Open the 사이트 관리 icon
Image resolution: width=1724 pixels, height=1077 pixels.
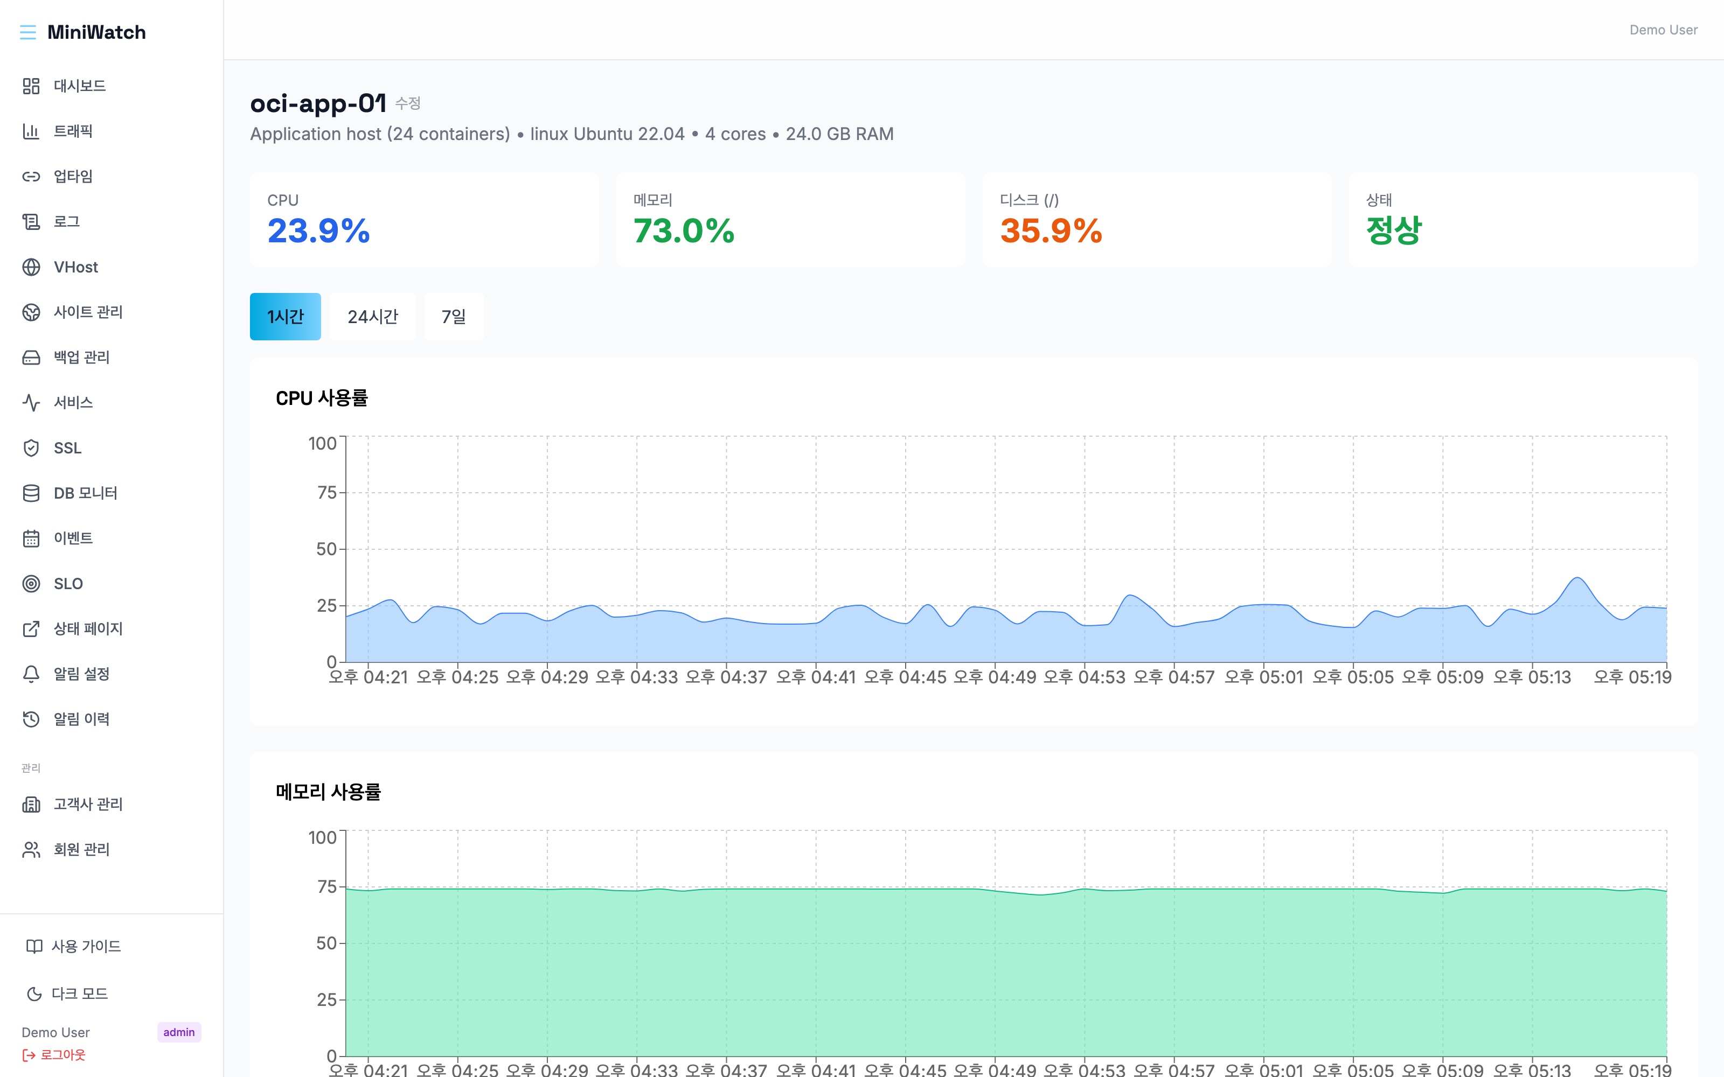pyautogui.click(x=31, y=312)
